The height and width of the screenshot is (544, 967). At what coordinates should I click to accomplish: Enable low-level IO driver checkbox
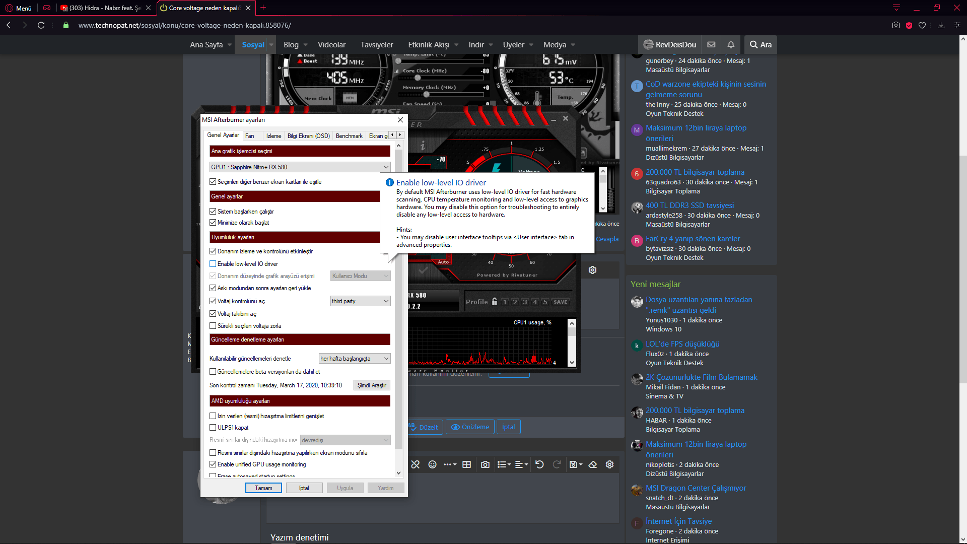[213, 264]
